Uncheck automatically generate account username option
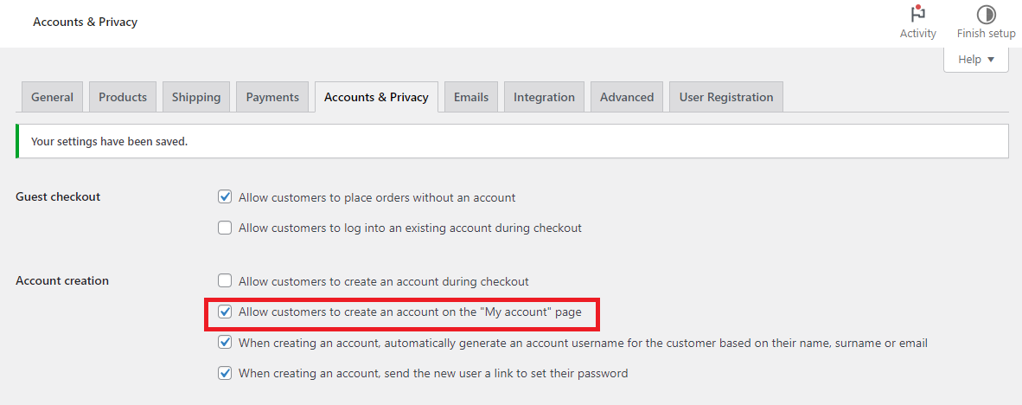Screen dimensions: 1022x405 pyautogui.click(x=225, y=343)
